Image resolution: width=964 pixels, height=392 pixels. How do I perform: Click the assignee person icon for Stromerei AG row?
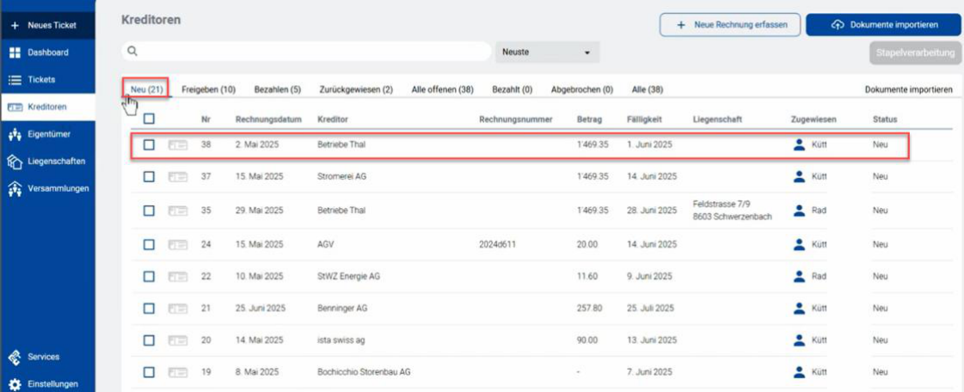[799, 176]
